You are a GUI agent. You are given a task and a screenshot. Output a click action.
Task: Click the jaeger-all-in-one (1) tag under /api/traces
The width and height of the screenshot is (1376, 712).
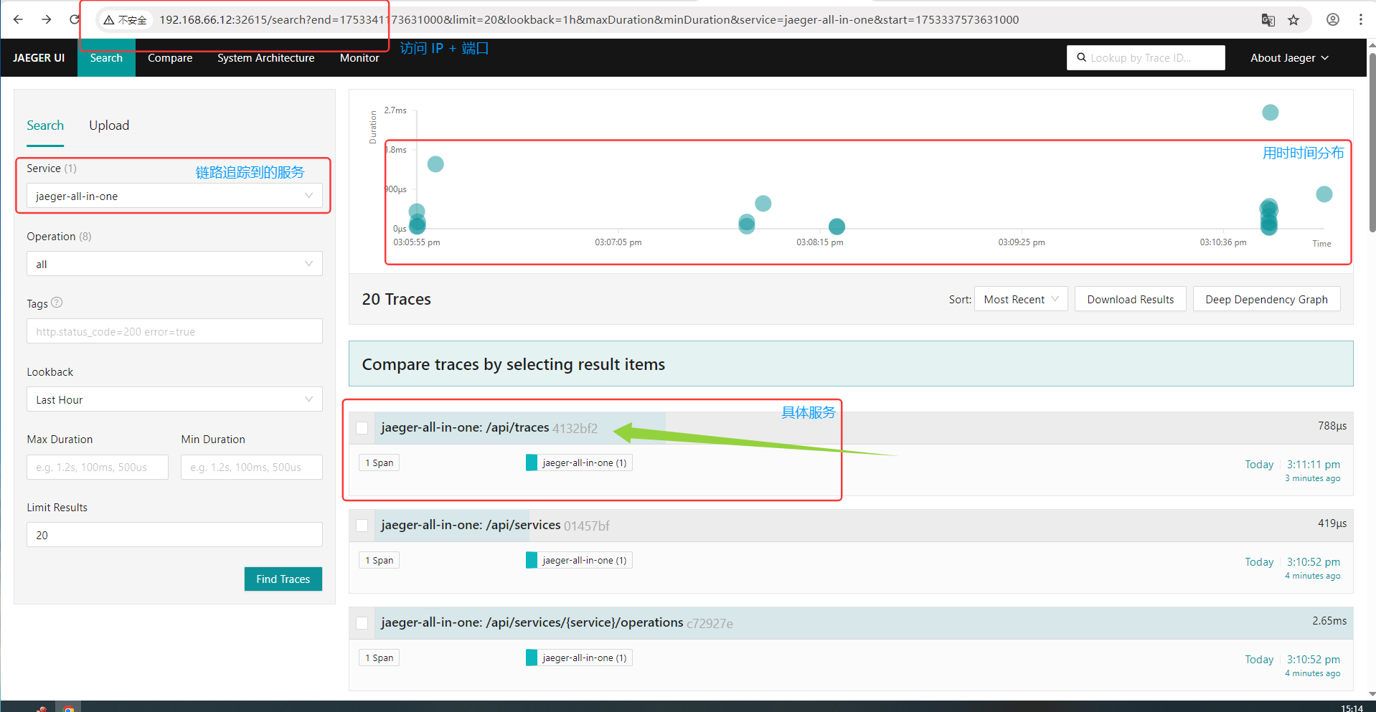point(579,462)
